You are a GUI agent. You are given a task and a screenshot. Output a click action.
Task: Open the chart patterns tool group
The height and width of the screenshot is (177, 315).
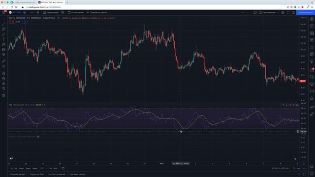point(3,44)
